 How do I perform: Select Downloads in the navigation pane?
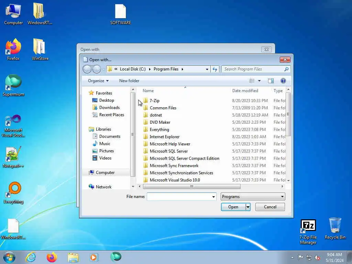coord(109,108)
